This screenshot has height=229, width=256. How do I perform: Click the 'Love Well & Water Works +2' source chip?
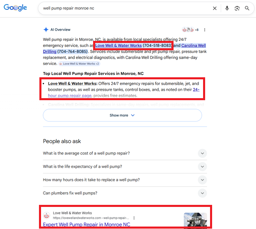point(79,64)
